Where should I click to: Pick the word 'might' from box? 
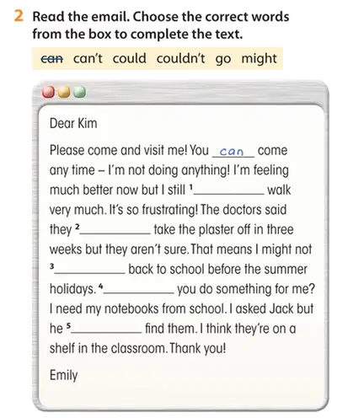coord(259,59)
